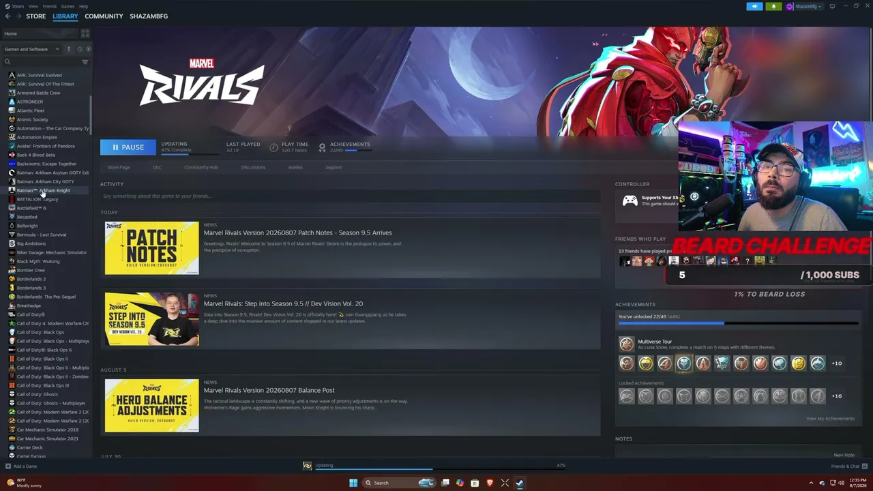Open the Steam announcements megaphone icon
873x491 pixels.
754,6
